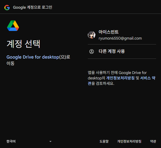Click the Google 계정으로 로그인 title text

(x=33, y=7)
